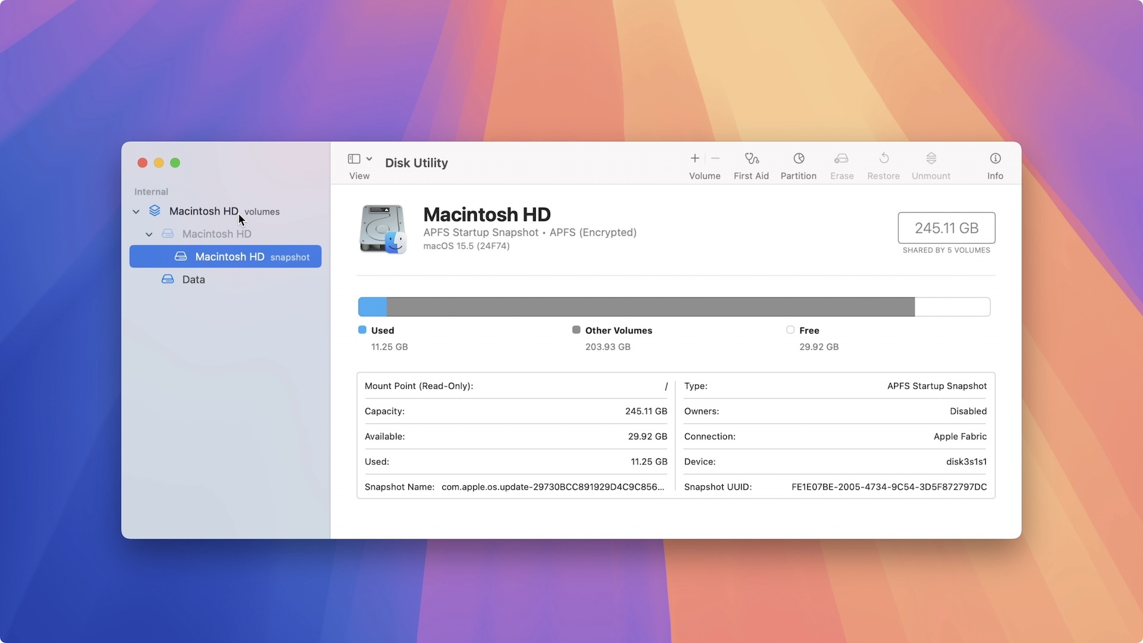
Task: Toggle sidebar with the View icon
Action: 354,158
